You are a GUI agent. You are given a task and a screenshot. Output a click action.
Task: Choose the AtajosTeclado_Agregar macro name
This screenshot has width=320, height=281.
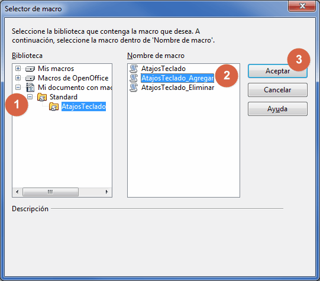pyautogui.click(x=177, y=78)
